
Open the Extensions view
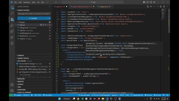tap(12, 31)
